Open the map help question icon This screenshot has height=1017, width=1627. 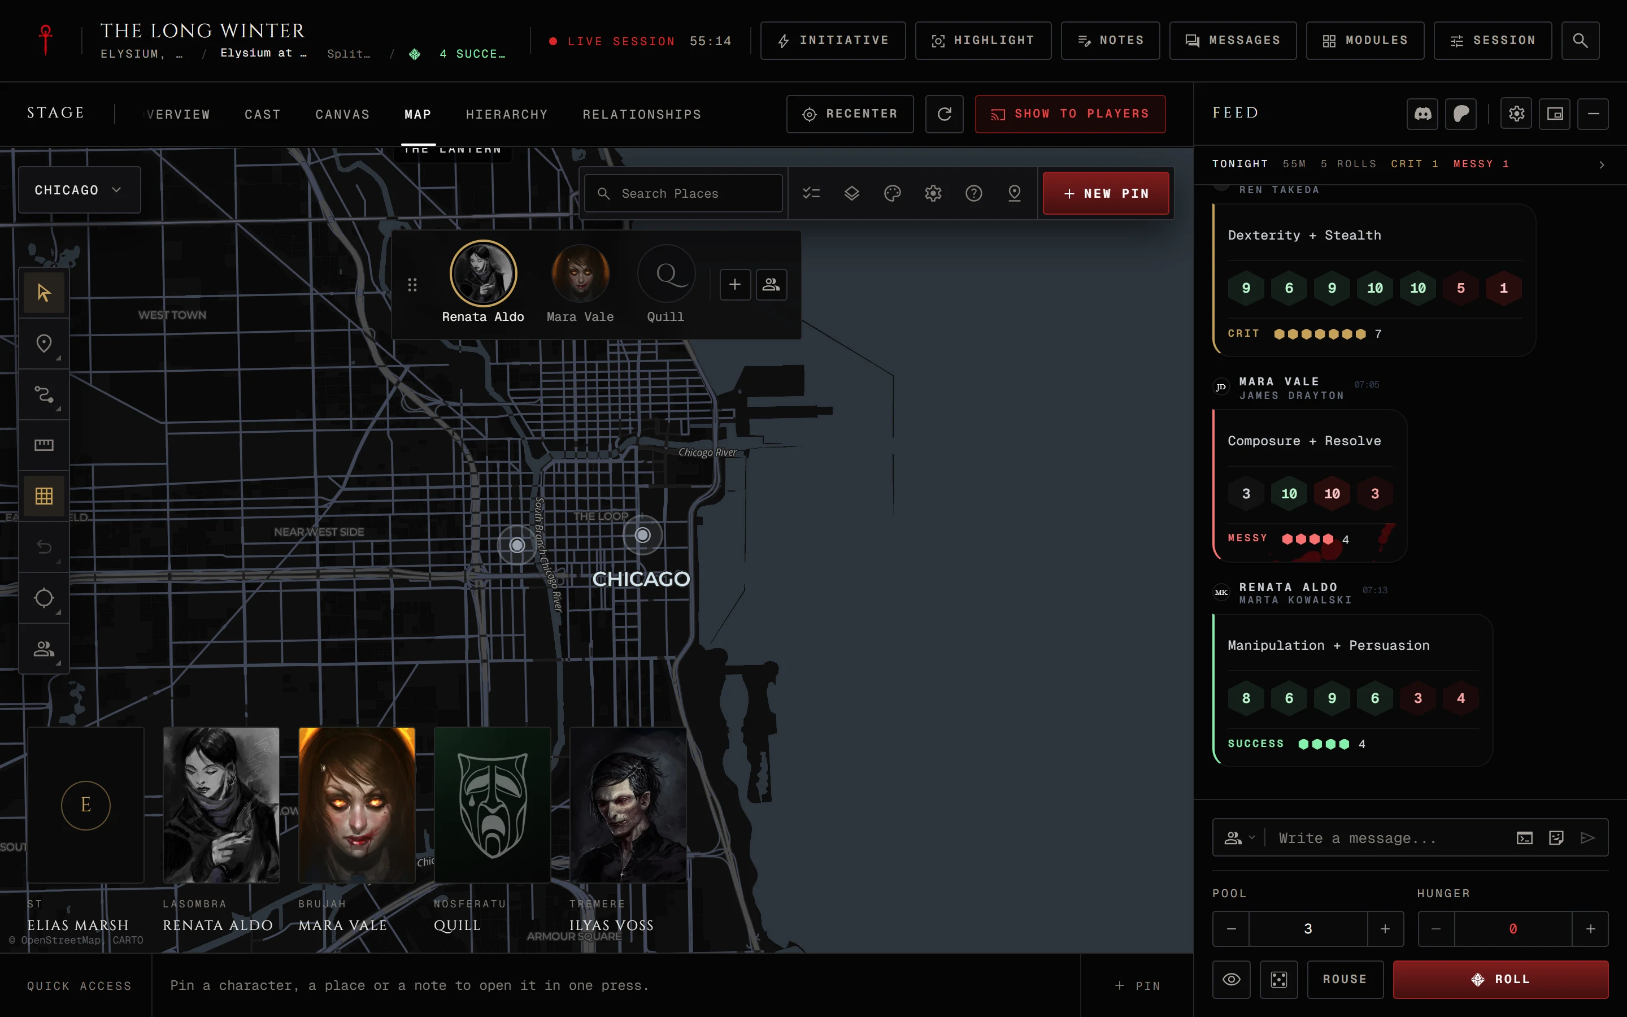click(x=973, y=194)
